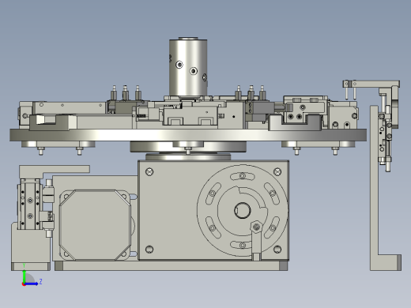
Task: Click the green Y axis of the triad
Action: click(x=24, y=276)
